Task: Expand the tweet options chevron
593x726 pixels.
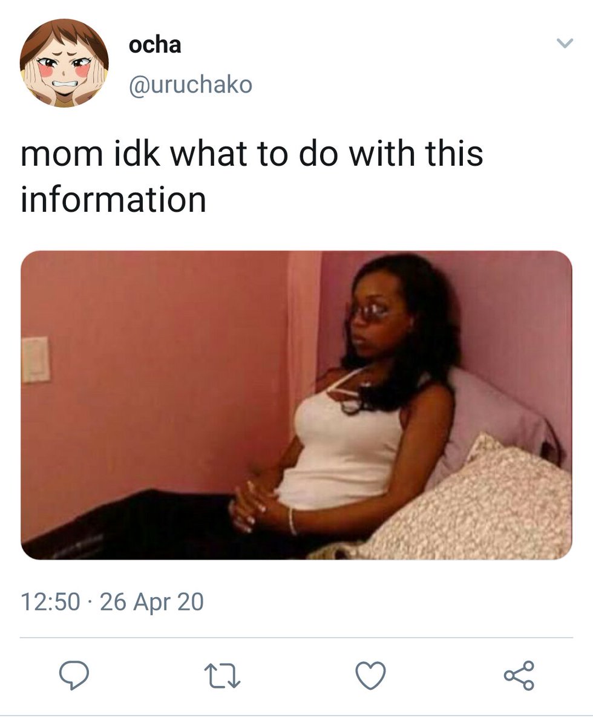Action: pos(564,43)
